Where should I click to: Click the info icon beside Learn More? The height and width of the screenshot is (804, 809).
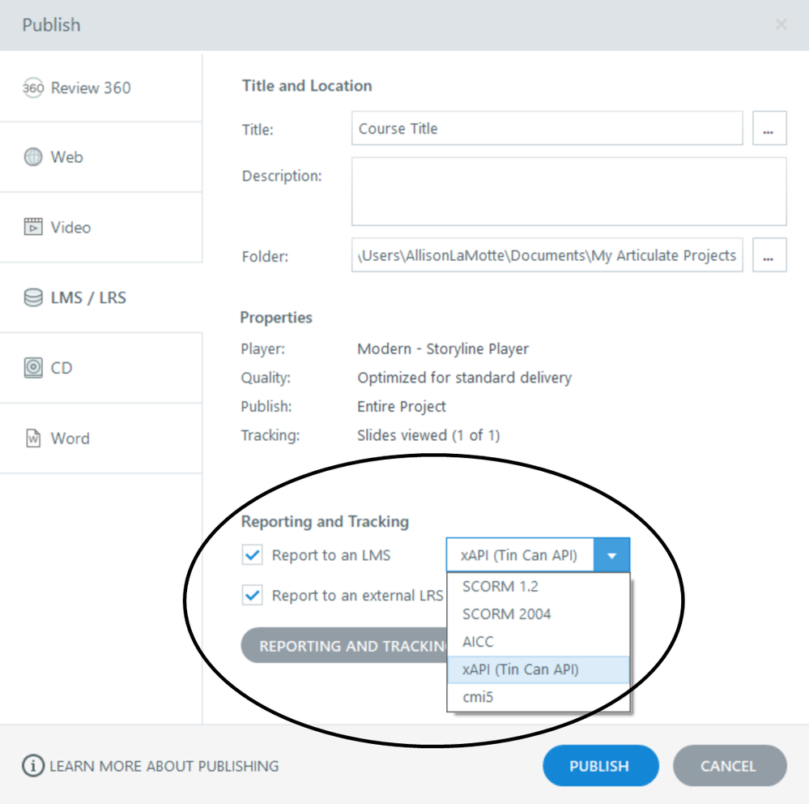33,766
